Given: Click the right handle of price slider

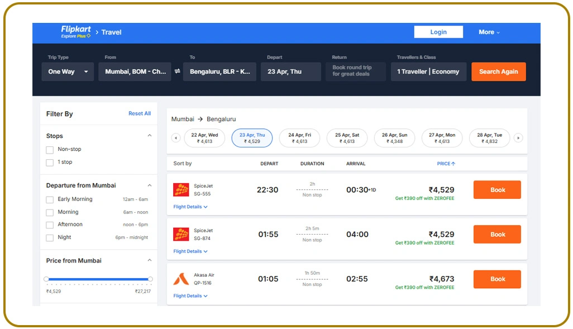Looking at the screenshot, I should point(150,279).
